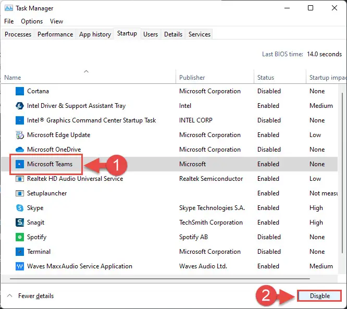Click the Task Manager title bar icon
The height and width of the screenshot is (309, 347).
(9, 8)
